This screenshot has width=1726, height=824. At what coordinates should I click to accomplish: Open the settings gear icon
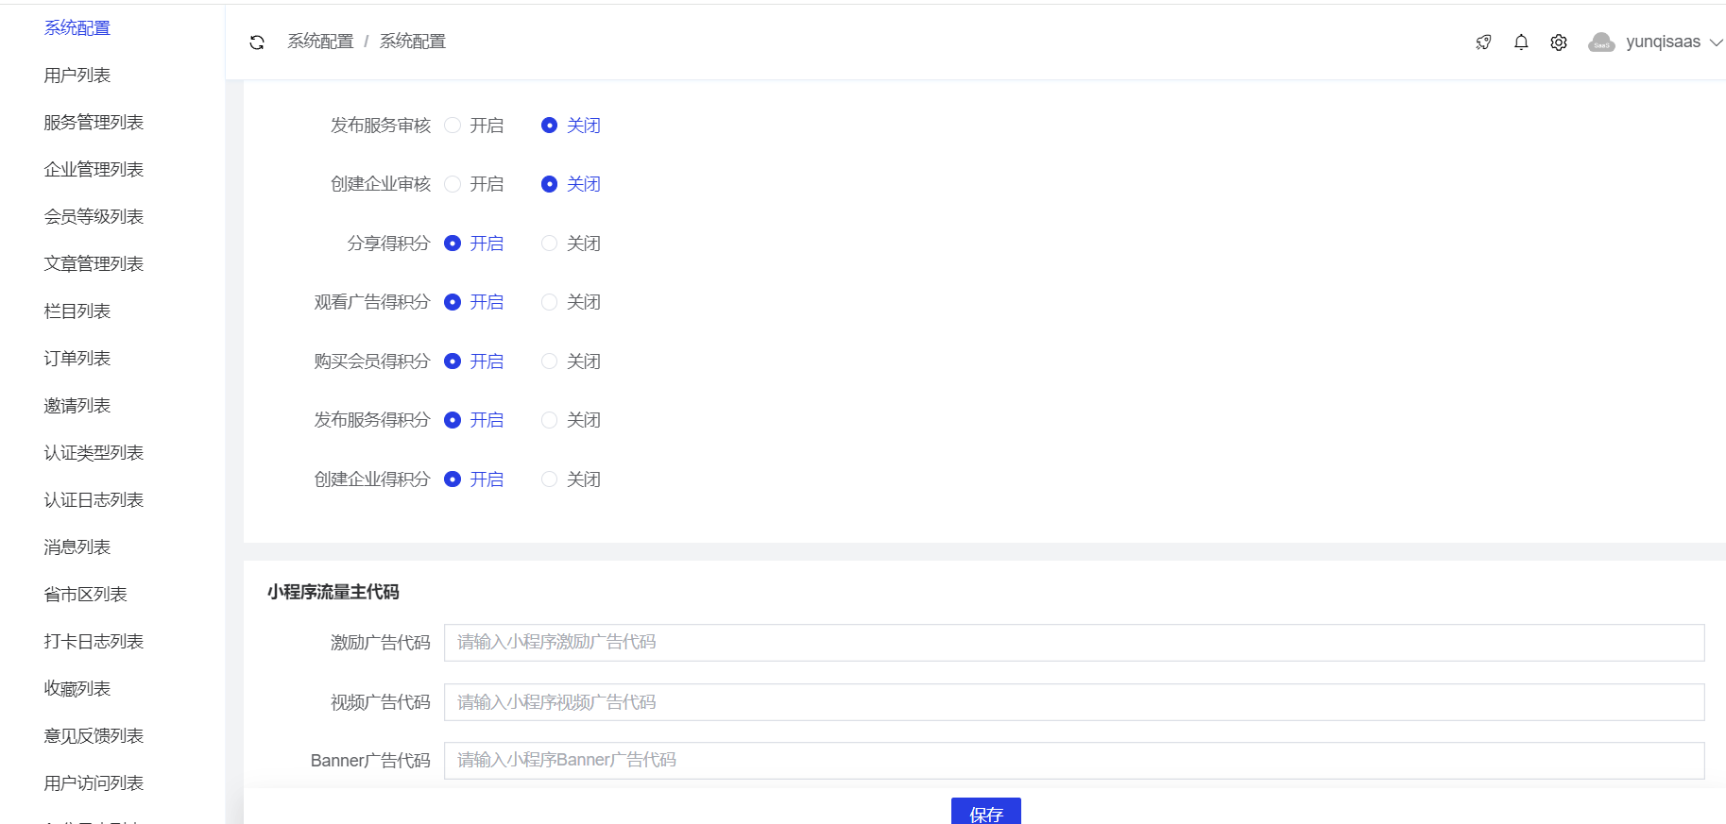[x=1559, y=42]
